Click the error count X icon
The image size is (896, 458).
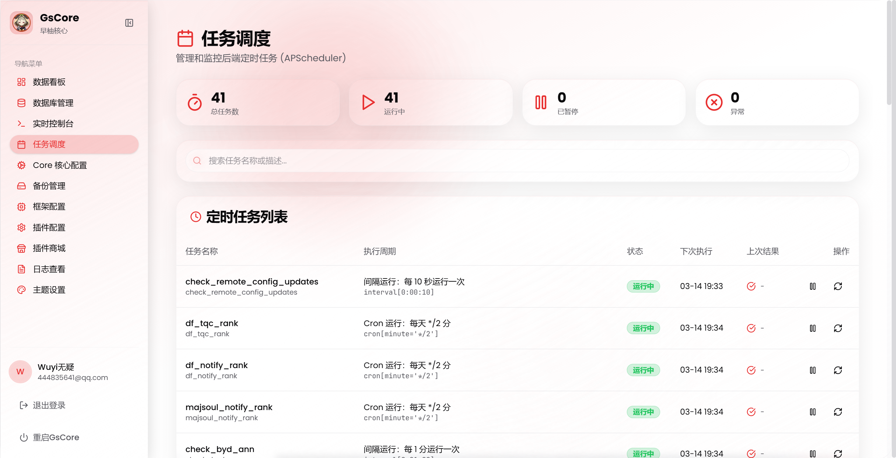[714, 103]
